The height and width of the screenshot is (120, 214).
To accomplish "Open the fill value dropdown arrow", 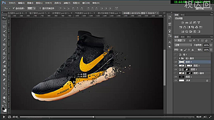I will coord(211,50).
